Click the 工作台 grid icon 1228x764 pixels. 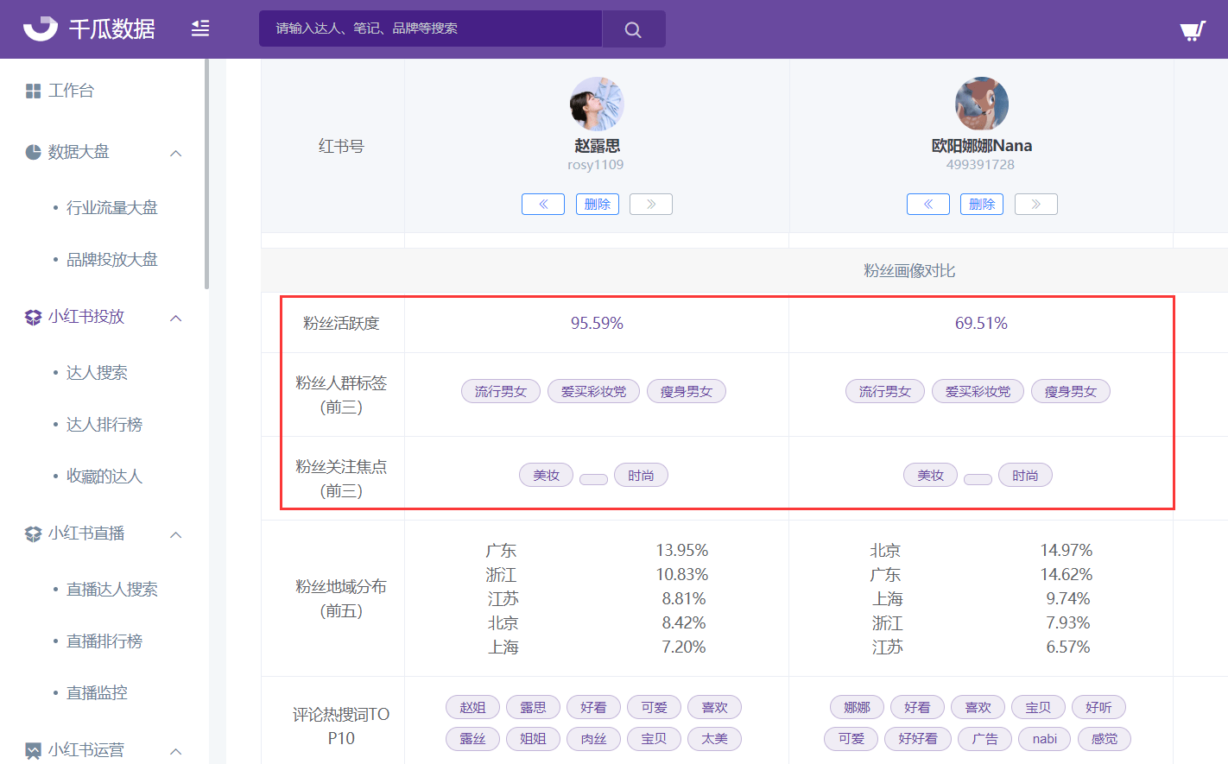click(34, 91)
